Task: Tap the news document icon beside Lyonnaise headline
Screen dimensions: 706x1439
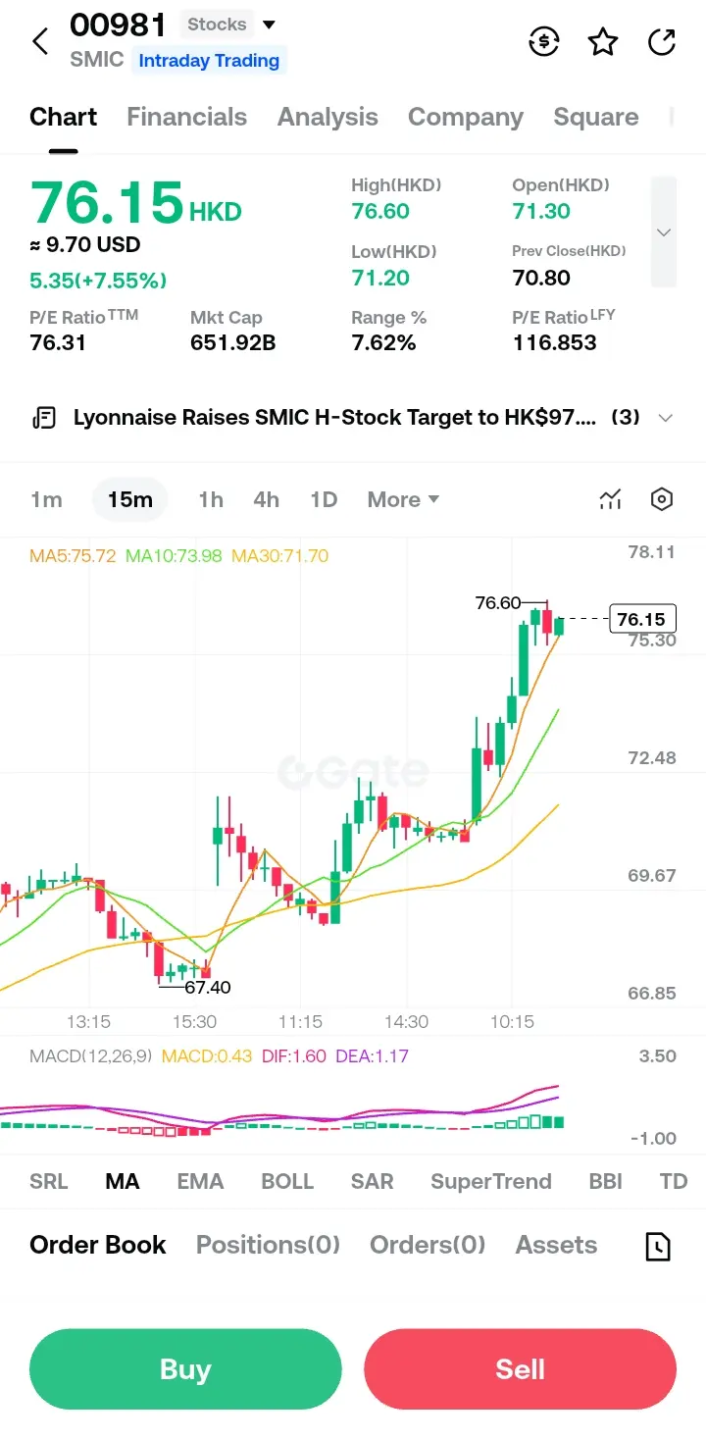Action: pyautogui.click(x=44, y=418)
